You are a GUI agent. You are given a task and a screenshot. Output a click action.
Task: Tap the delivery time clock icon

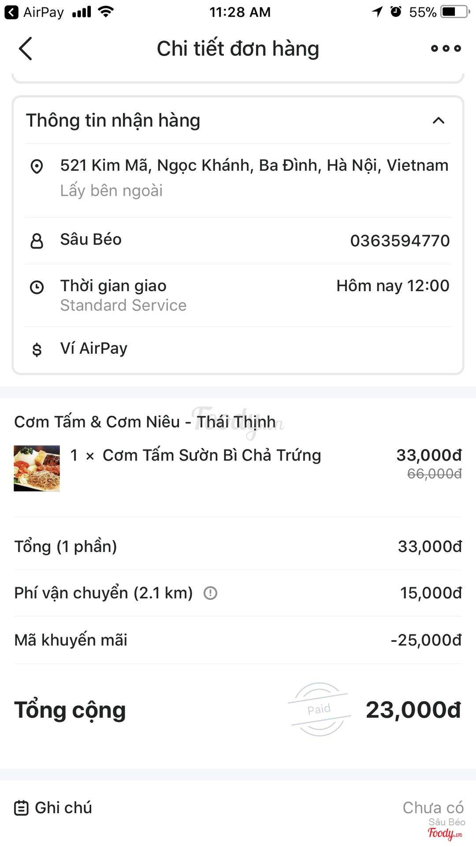[37, 287]
